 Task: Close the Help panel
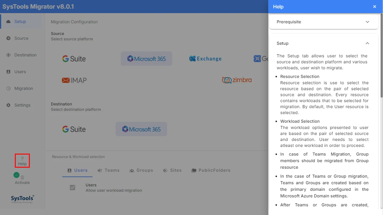[375, 7]
